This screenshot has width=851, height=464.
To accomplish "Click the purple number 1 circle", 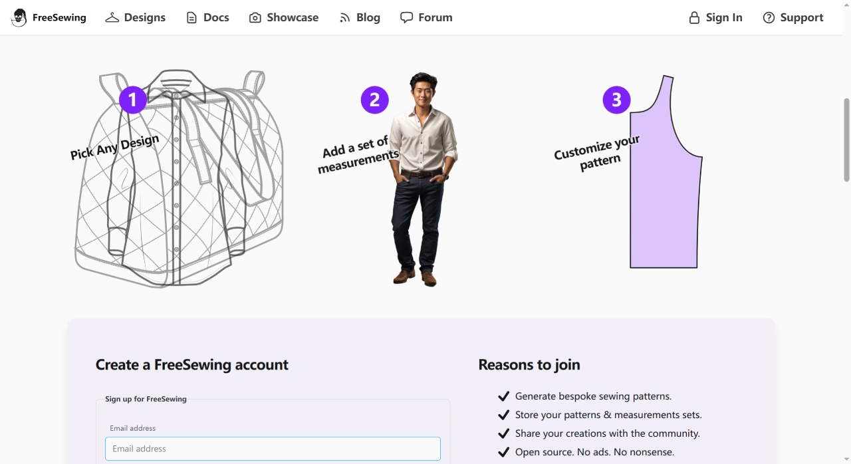I will (133, 100).
